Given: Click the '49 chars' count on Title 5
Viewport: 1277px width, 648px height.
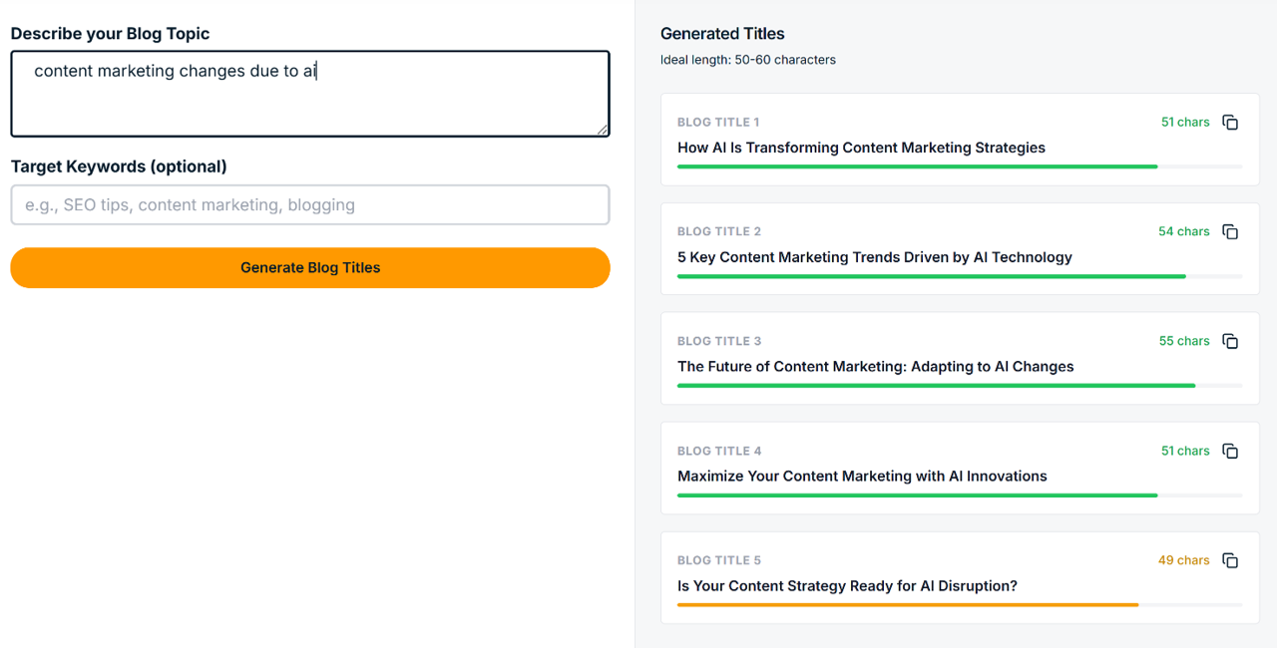Looking at the screenshot, I should [x=1183, y=560].
